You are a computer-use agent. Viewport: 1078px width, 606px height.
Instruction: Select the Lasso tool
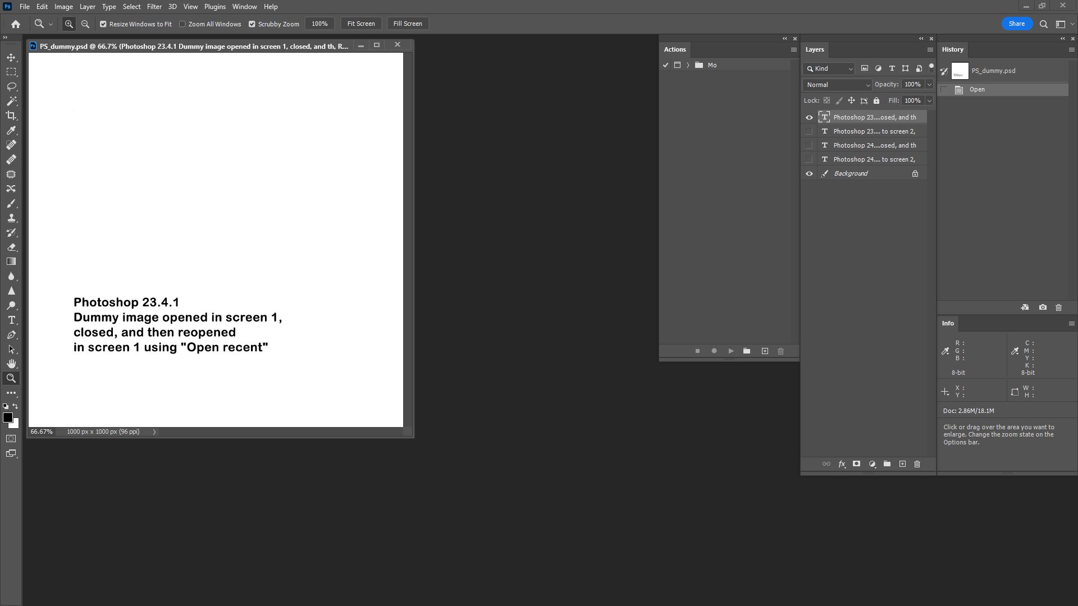click(x=12, y=86)
